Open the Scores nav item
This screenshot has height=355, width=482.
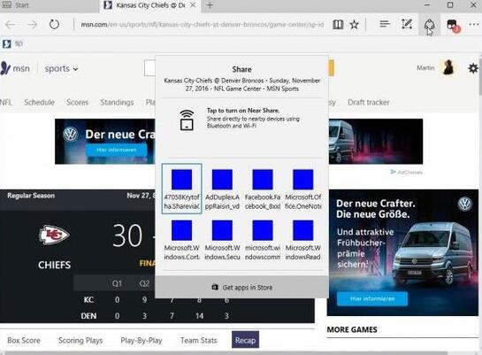click(x=78, y=103)
